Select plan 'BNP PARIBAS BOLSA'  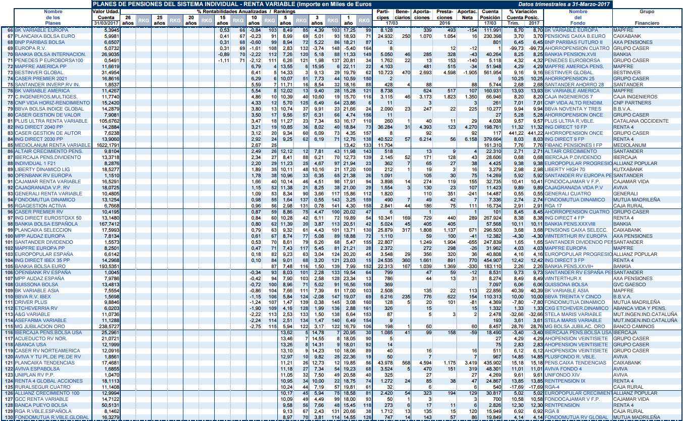tap(39, 42)
